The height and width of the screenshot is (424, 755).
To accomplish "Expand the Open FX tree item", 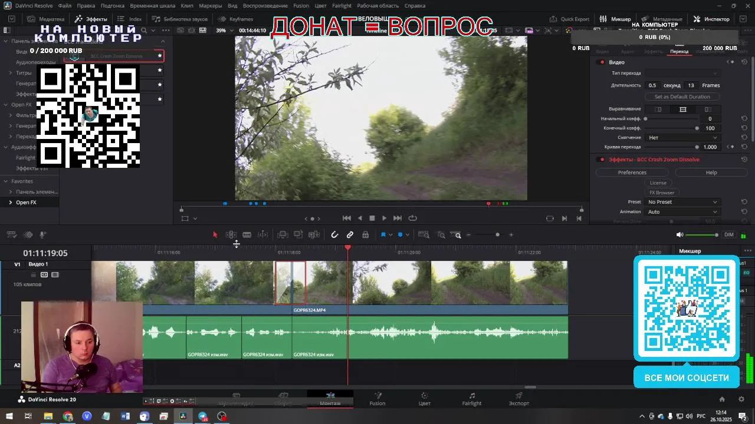I will tap(11, 203).
